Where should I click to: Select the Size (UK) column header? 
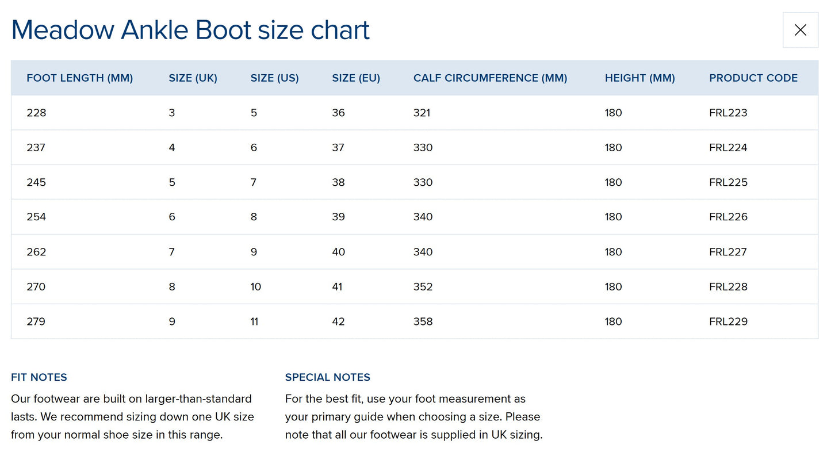tap(193, 78)
